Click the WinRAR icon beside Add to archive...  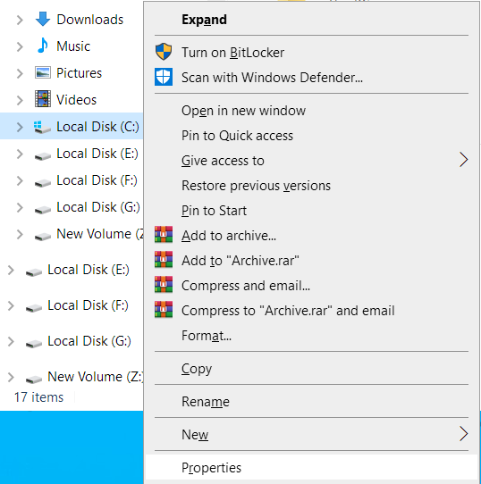(x=164, y=235)
